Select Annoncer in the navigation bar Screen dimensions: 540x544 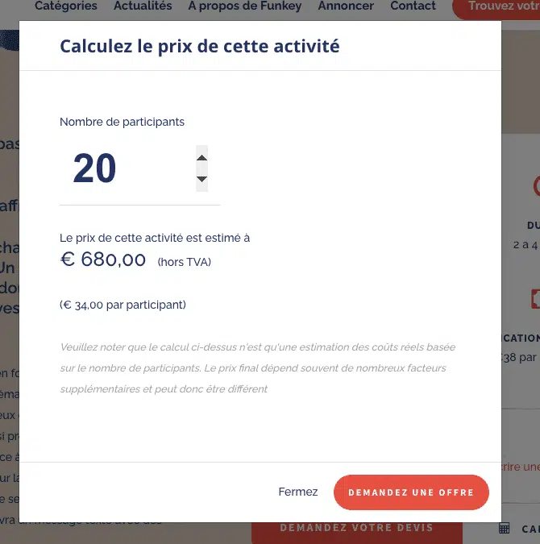(346, 6)
